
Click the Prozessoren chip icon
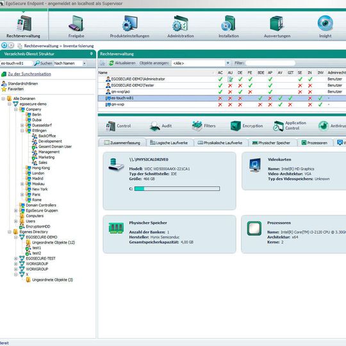[254, 228]
